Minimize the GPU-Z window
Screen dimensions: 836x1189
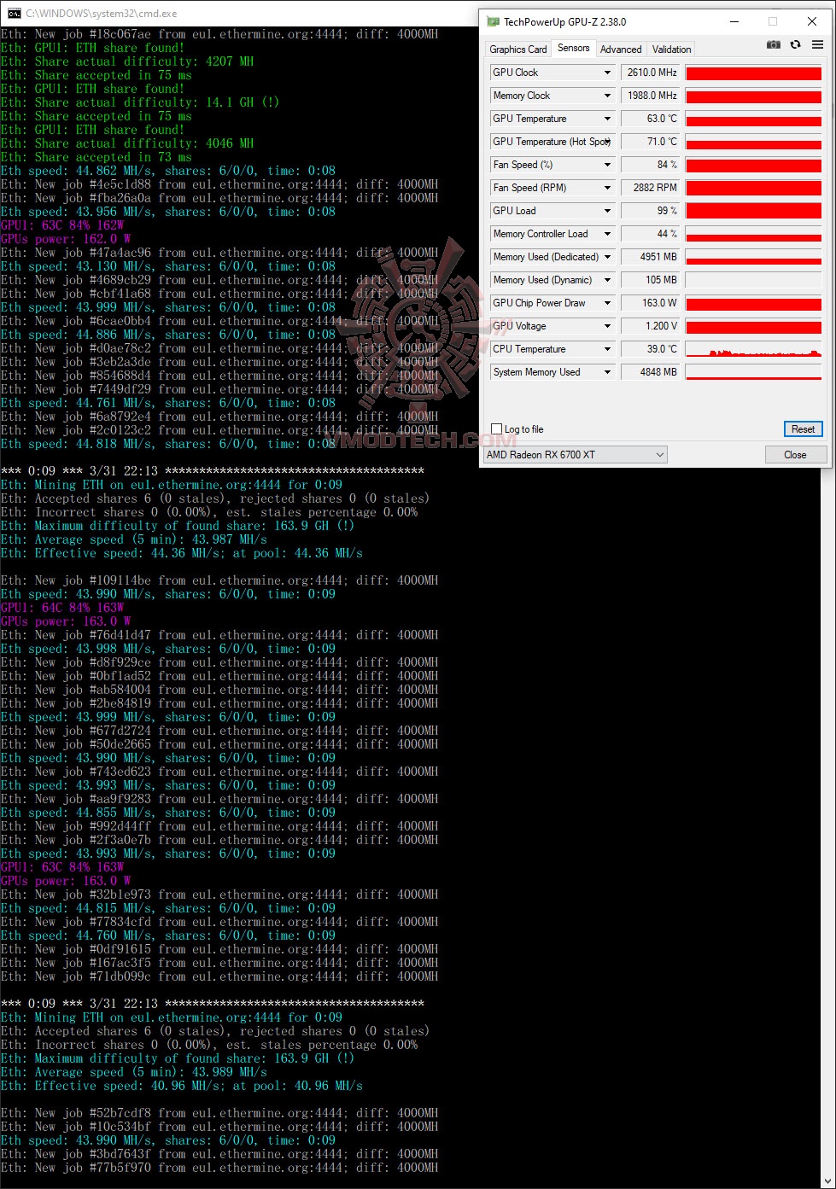tap(733, 21)
